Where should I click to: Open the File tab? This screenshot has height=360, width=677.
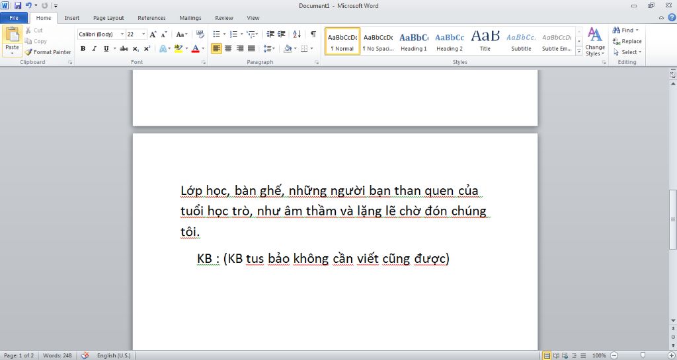[x=14, y=18]
